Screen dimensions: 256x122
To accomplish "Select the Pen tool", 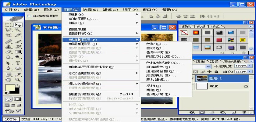I will (8, 68).
